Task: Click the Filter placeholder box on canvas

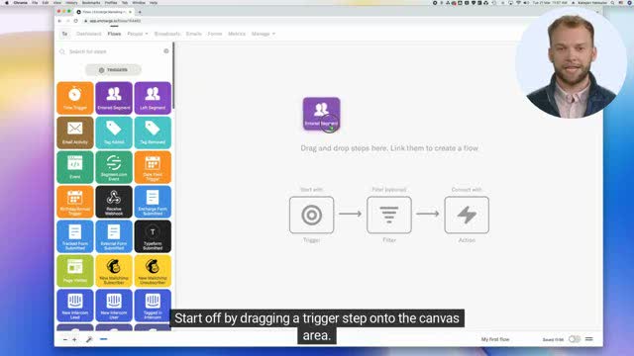Action: 389,215
